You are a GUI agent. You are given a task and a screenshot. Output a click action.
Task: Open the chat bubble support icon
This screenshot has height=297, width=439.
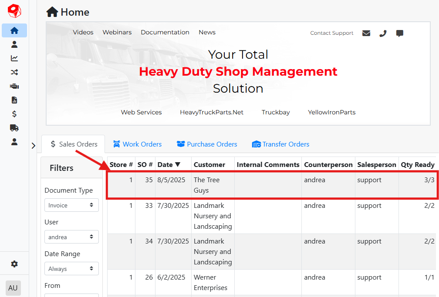[399, 33]
